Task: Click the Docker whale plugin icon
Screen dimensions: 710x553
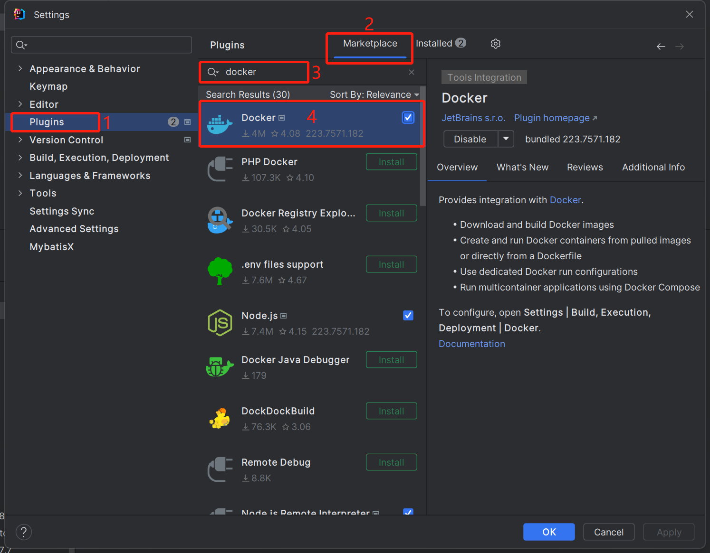Action: pos(220,125)
